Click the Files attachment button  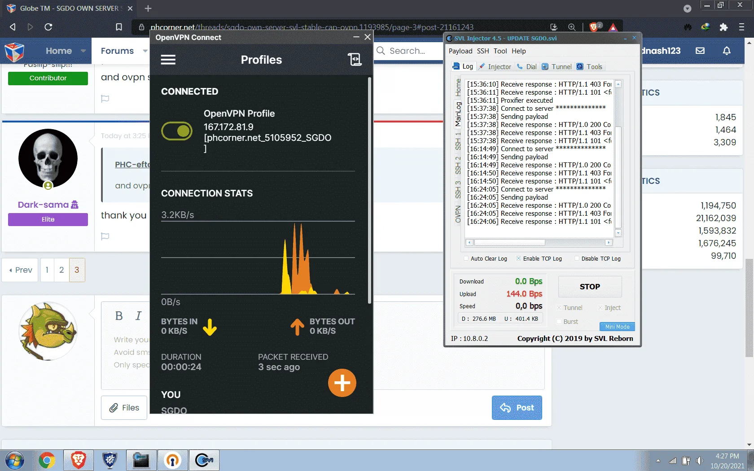point(124,408)
